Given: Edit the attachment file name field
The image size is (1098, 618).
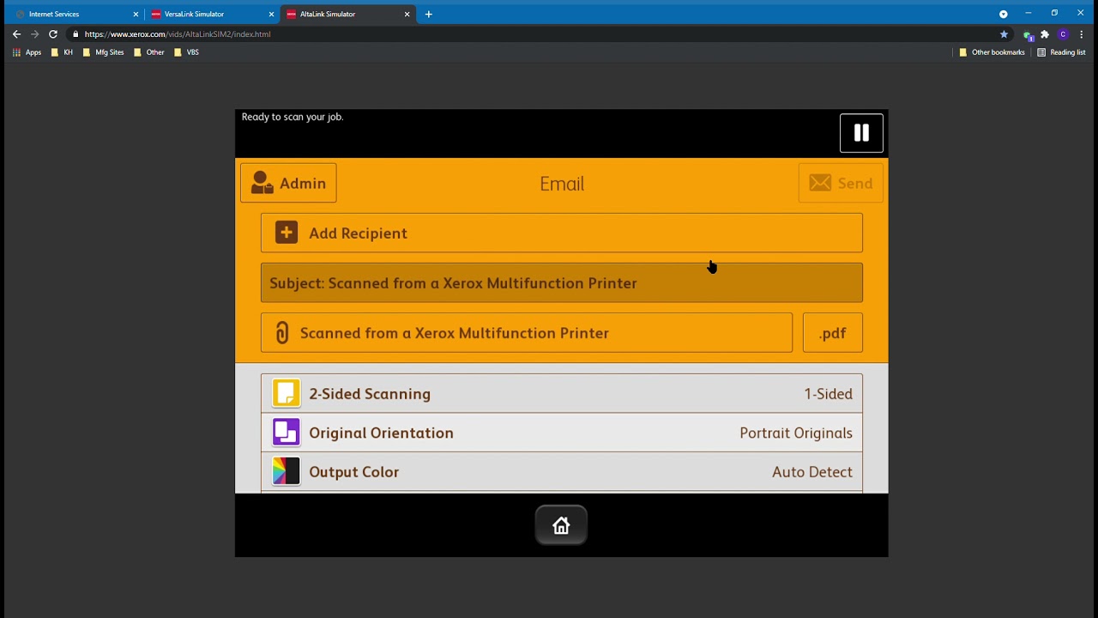Looking at the screenshot, I should click(x=527, y=332).
